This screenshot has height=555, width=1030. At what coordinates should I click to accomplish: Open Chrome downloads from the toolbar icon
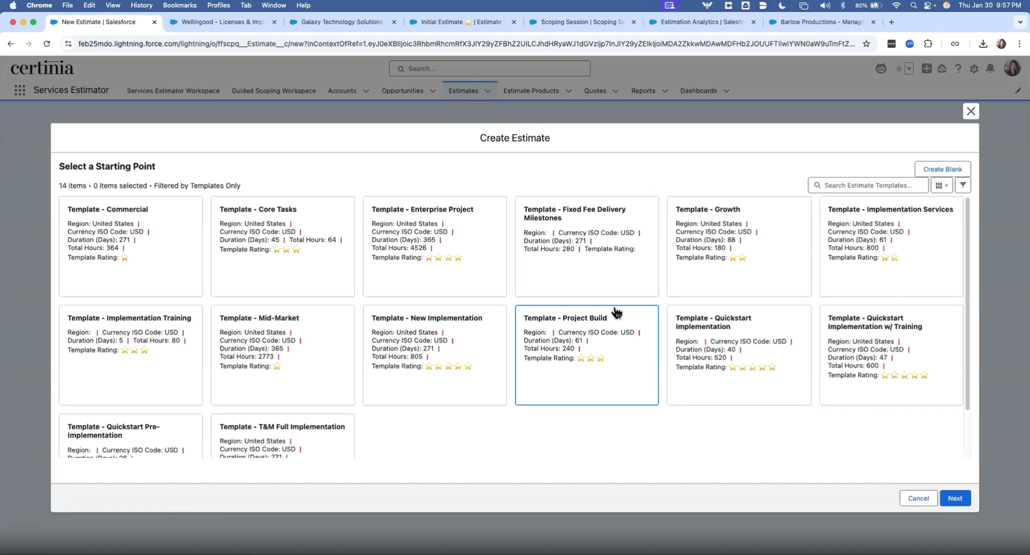[x=983, y=43]
